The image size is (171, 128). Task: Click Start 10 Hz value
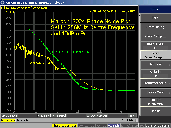click(x=23, y=121)
